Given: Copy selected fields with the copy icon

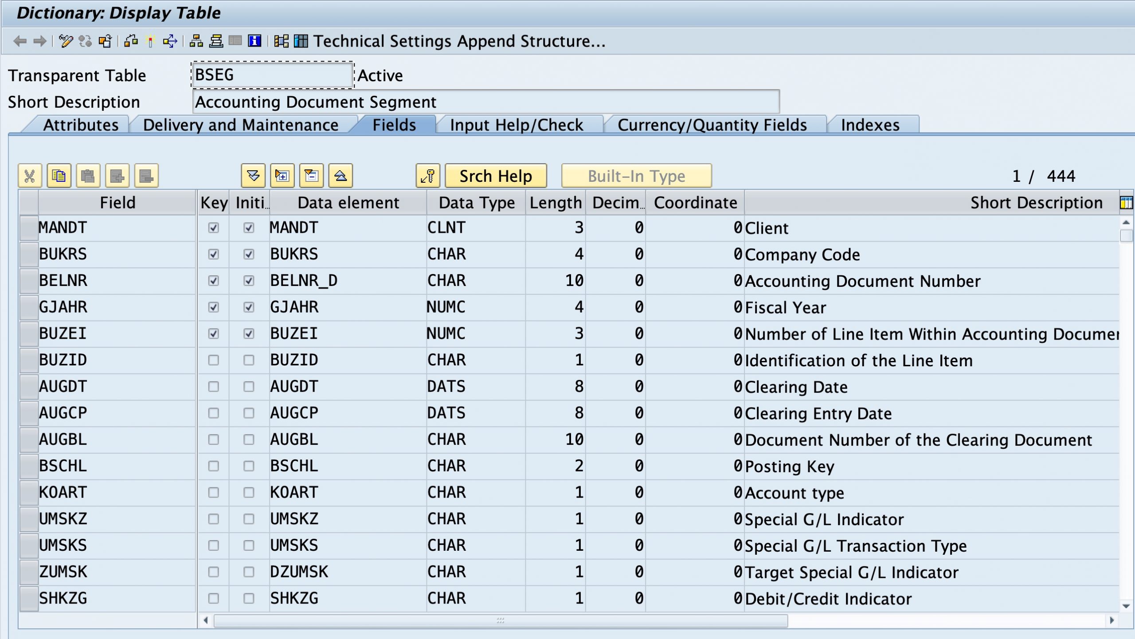Looking at the screenshot, I should point(59,176).
